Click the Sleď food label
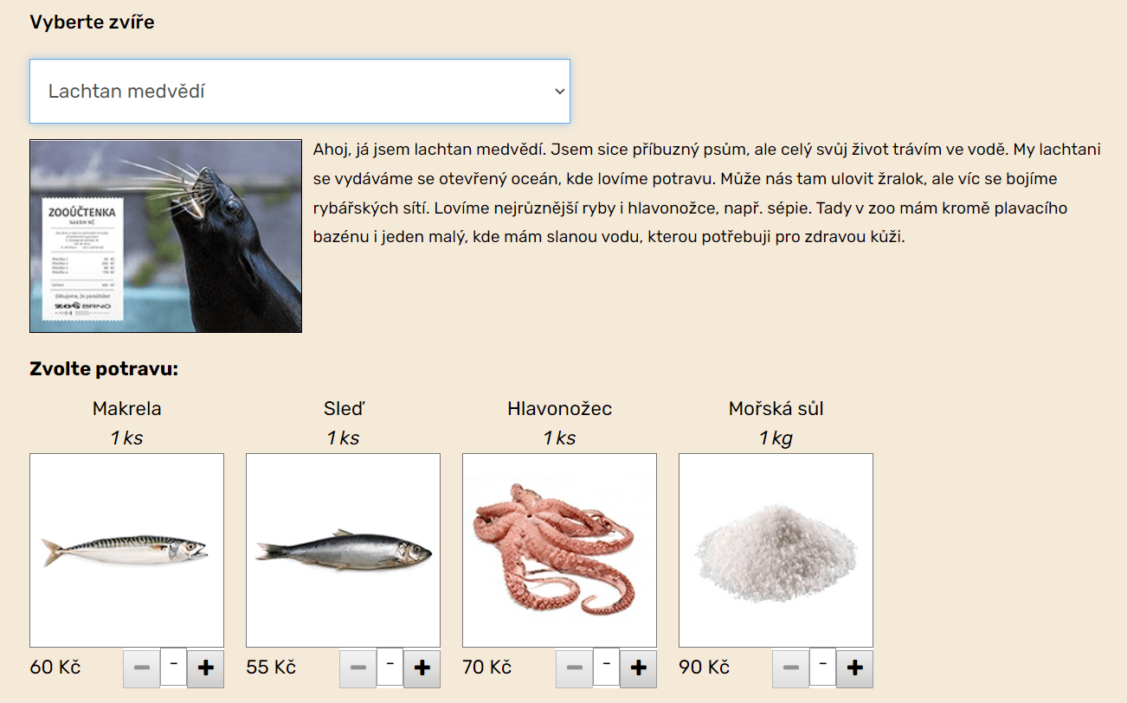Viewport: 1127px width, 703px height. (x=343, y=408)
